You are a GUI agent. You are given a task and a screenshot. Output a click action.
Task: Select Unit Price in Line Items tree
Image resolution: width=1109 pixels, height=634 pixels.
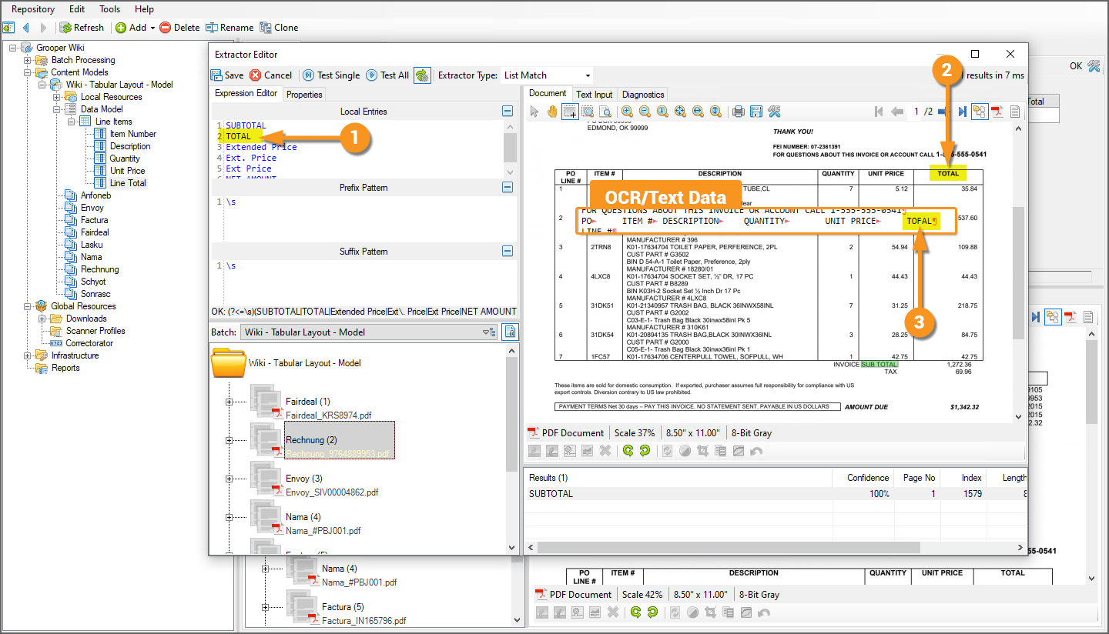point(127,171)
